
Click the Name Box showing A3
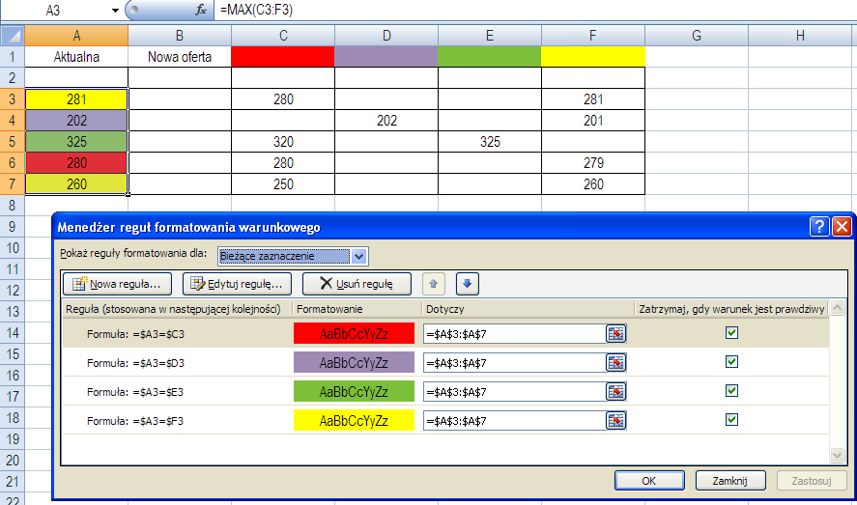pyautogui.click(x=53, y=11)
